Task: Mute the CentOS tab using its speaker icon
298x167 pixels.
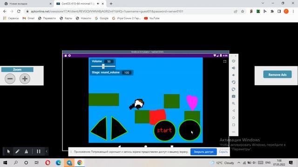Action: click(x=98, y=4)
